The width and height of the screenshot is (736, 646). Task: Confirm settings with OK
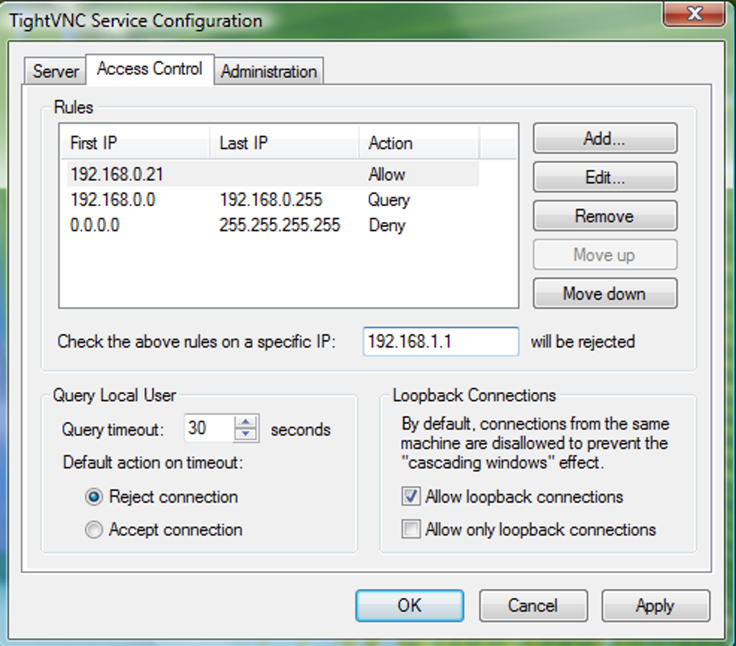(408, 606)
